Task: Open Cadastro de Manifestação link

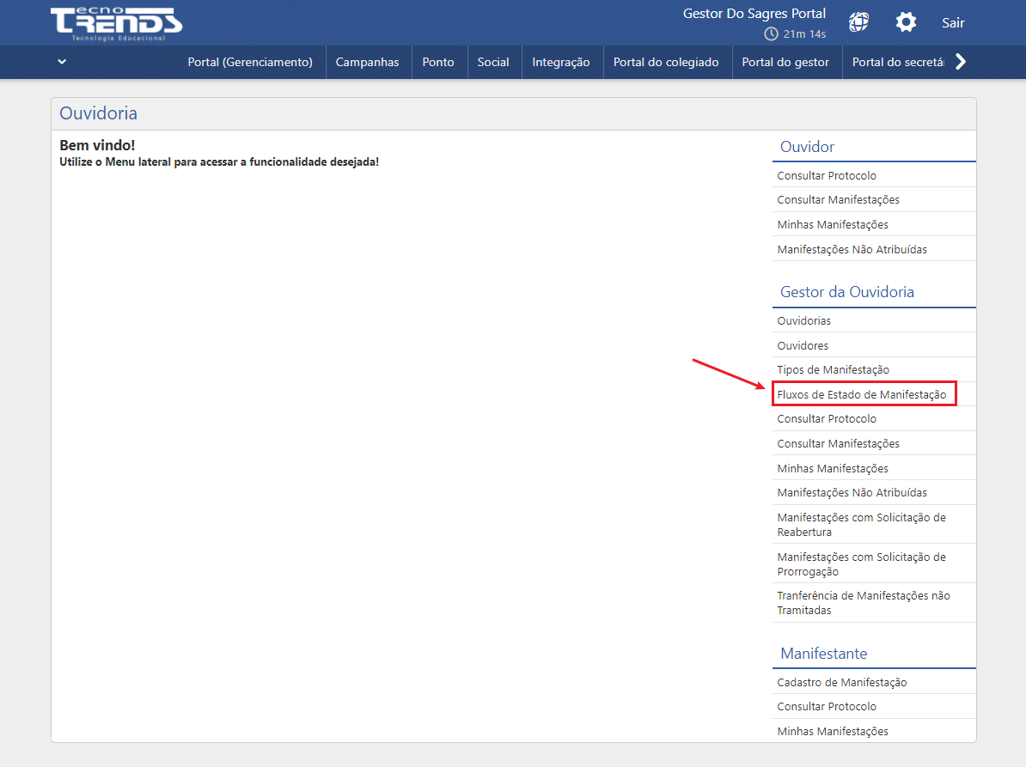Action: 841,683
